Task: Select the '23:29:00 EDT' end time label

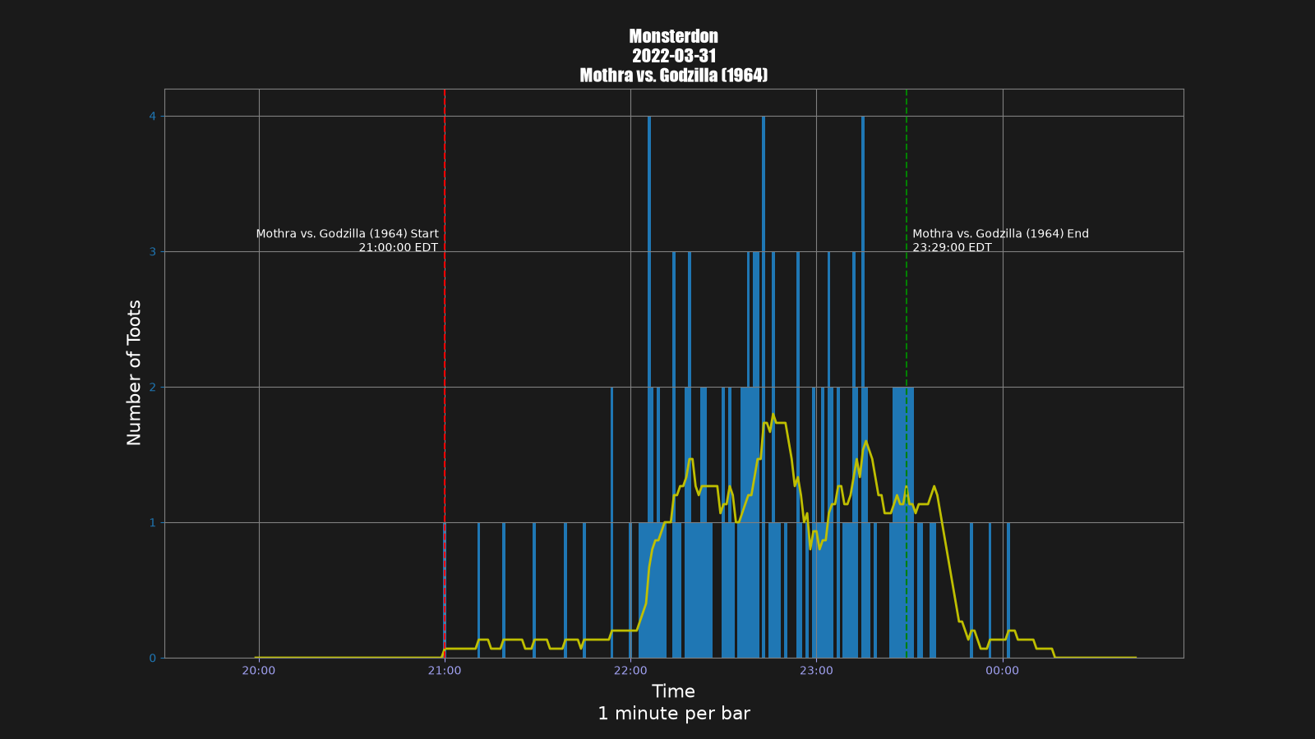Action: [952, 248]
